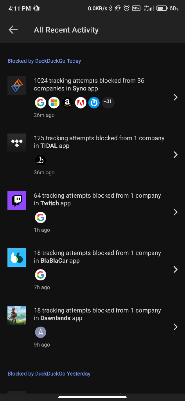The height and width of the screenshot is (401, 185).
Task: Tap Microsoft tracker logo in Sync entry
Action: [x=54, y=103]
